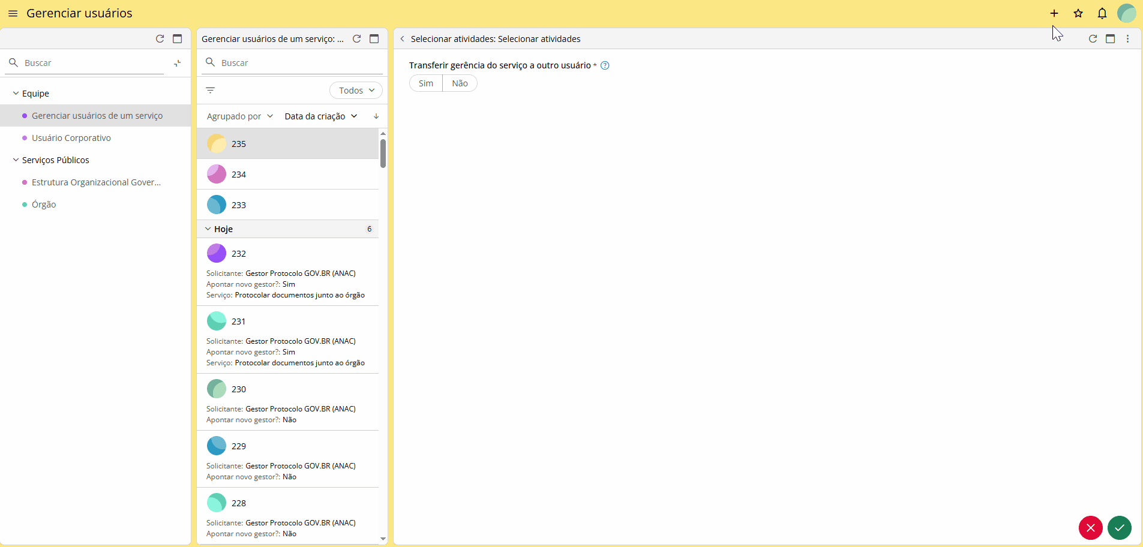Refresh the service users list panel
Screen dimensions: 1143x547
click(x=357, y=39)
